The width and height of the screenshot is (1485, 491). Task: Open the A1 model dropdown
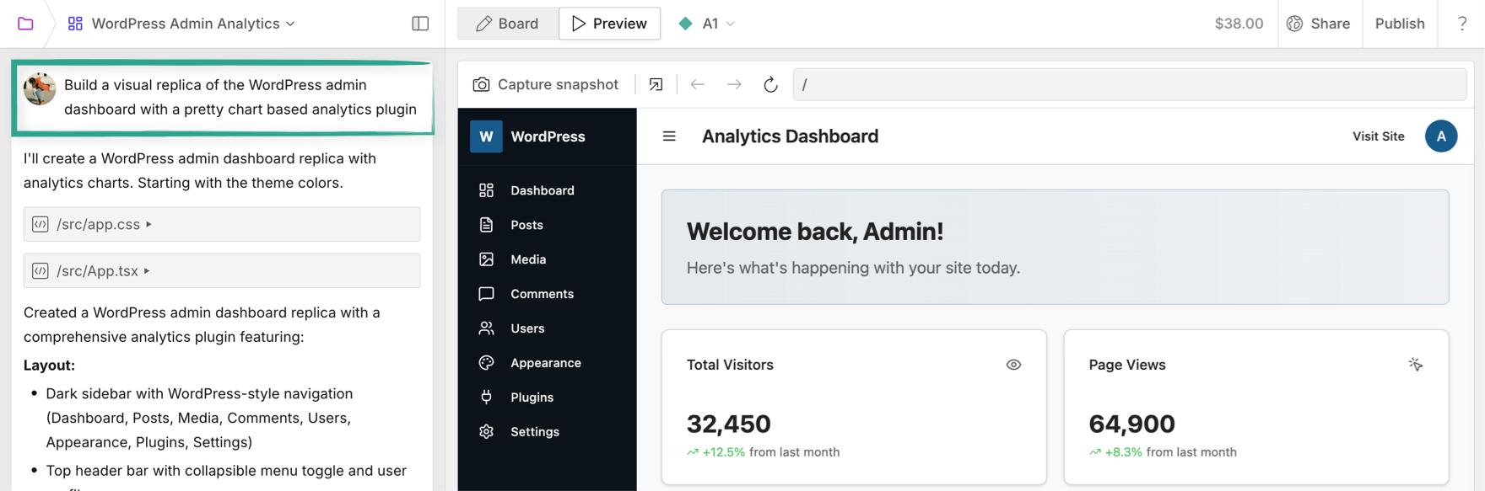point(707,24)
